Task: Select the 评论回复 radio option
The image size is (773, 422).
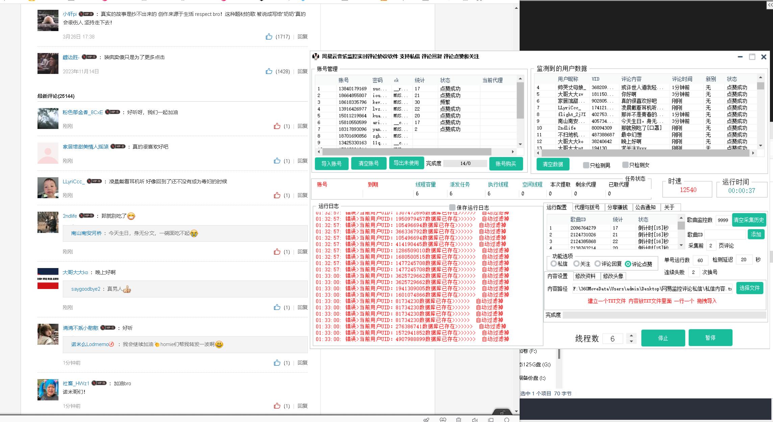Action: (598, 264)
